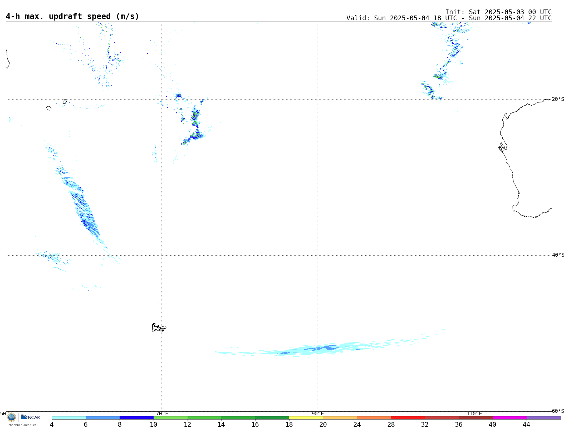This screenshot has width=569, height=428.
Task: Click the dark red 36-40 color swatch
Action: (x=476, y=418)
